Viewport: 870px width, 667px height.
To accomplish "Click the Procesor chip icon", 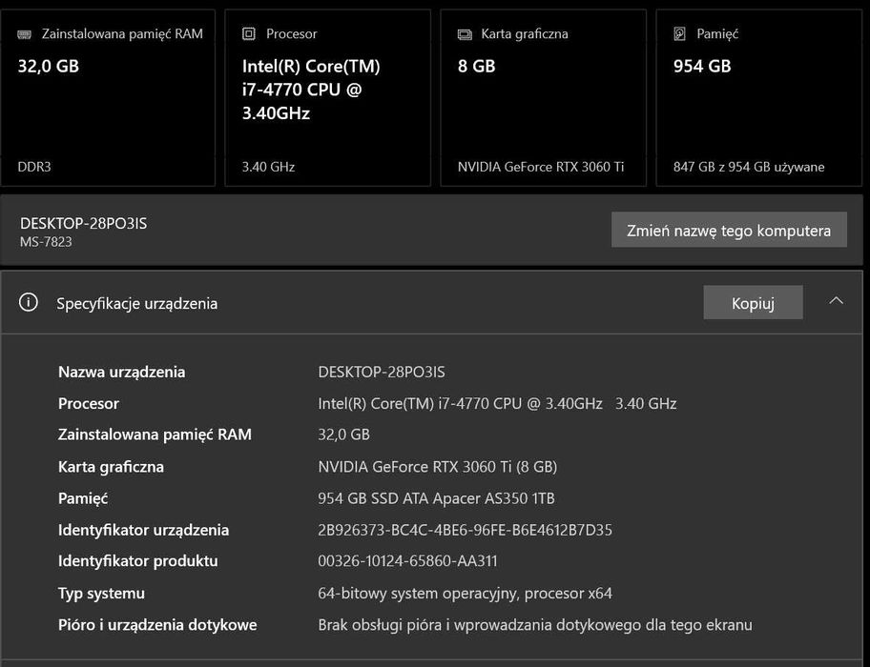I will click(x=249, y=33).
